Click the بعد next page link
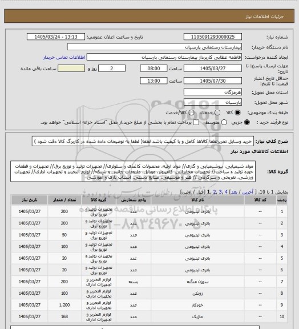This screenshot has width=299, height=329. [x=234, y=192]
